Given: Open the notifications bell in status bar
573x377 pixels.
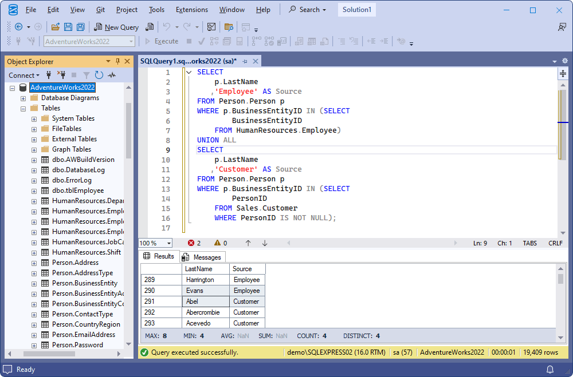Looking at the screenshot, I should [550, 370].
